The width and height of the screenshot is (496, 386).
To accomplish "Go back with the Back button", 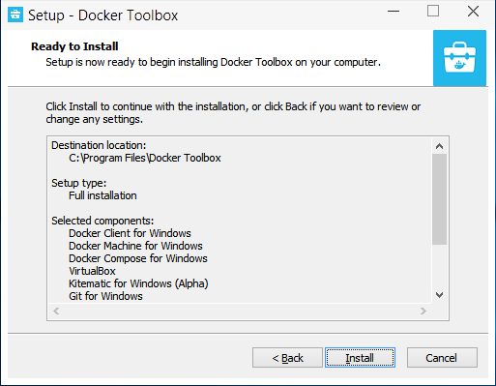I will click(x=287, y=357).
